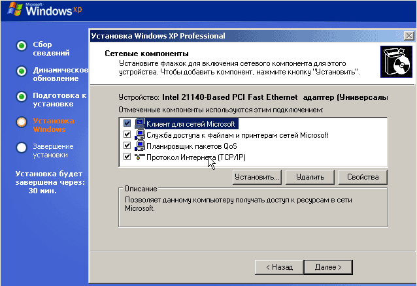
Task: Click the Client for Microsoft Networks icon
Action: click(140, 123)
